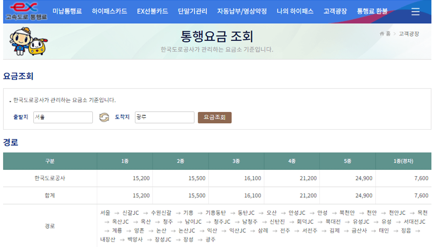The height and width of the screenshot is (247, 434).
Task: Click the 5종 column header
Action: pos(347,161)
